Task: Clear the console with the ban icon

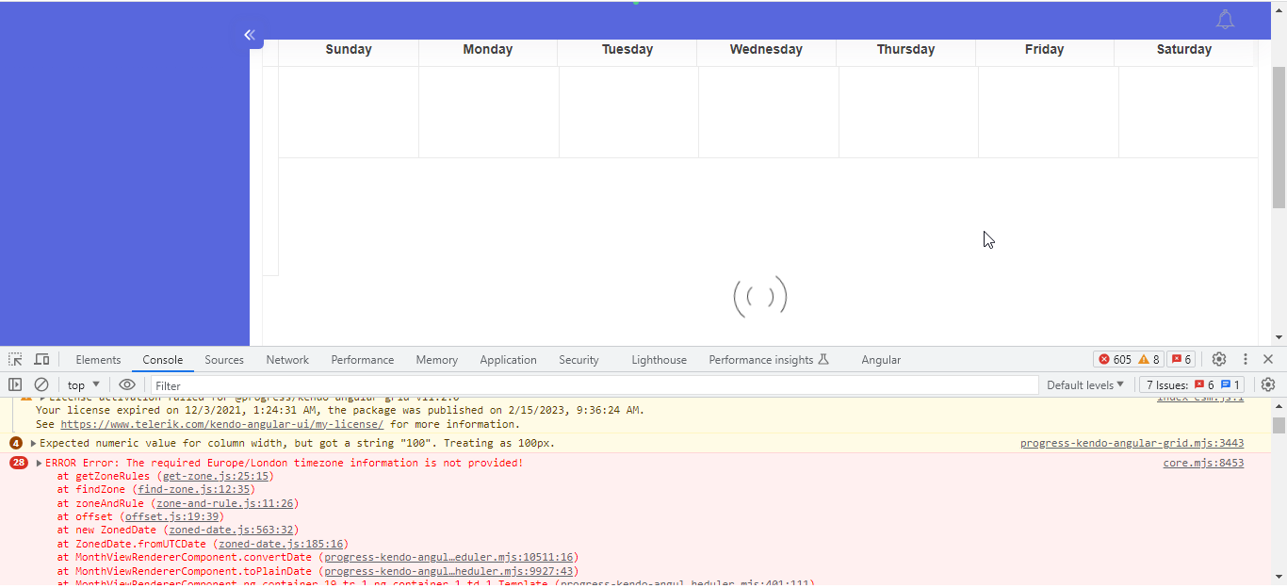Action: point(41,384)
